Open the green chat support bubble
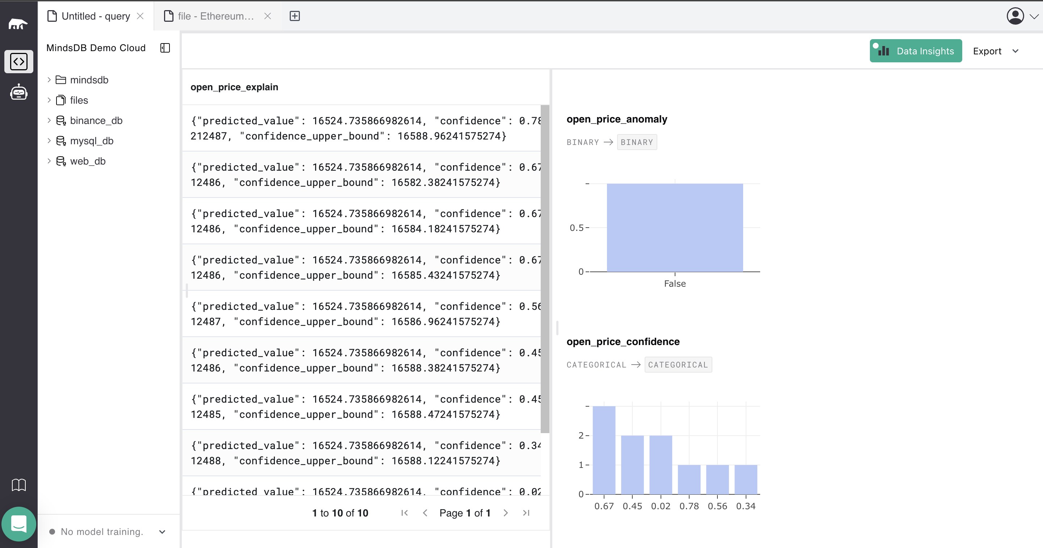This screenshot has height=548, width=1043. coord(18,524)
